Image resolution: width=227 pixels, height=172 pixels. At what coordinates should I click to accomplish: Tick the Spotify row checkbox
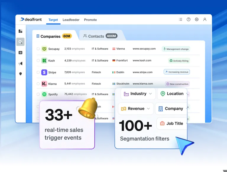(38, 94)
